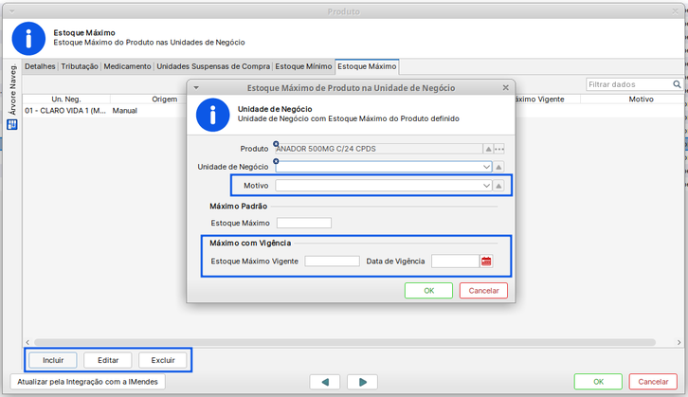Open Unidades Suspensas de Compra tab

point(213,66)
